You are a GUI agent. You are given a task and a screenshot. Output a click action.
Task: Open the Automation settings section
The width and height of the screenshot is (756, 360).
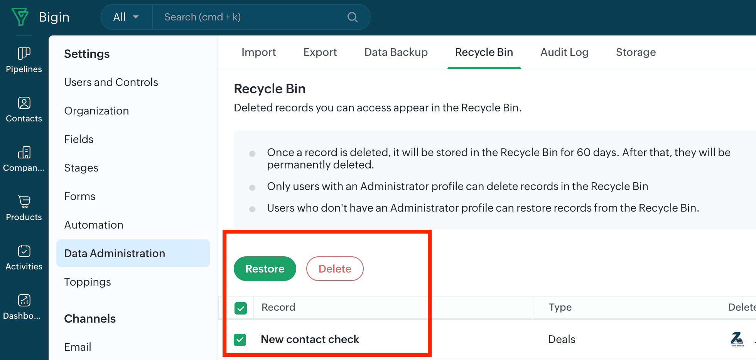(x=94, y=225)
